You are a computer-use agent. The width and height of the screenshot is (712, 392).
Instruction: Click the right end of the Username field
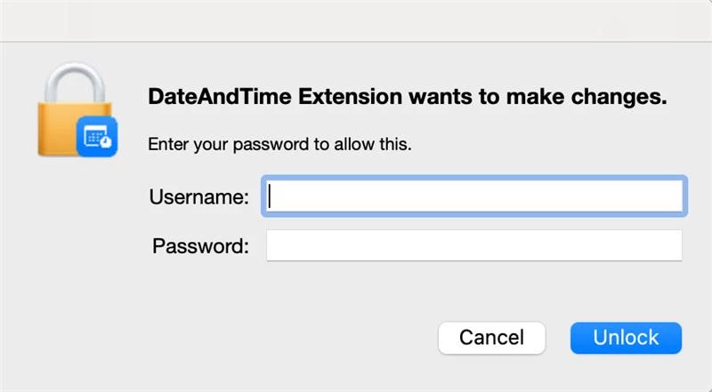(x=672, y=196)
